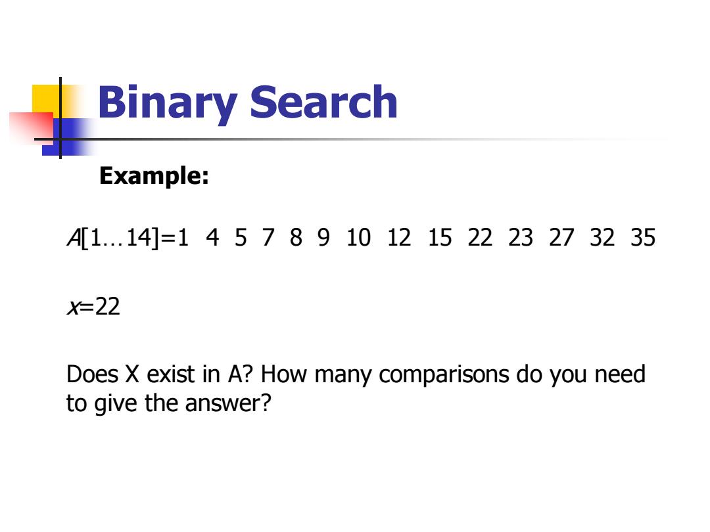Click 'Does X exist in A?' text
The height and width of the screenshot is (532, 710).
pos(160,374)
